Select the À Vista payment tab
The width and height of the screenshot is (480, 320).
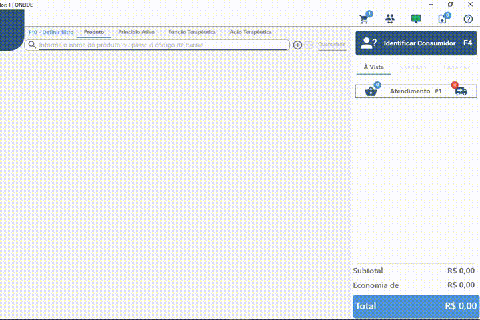coord(373,67)
